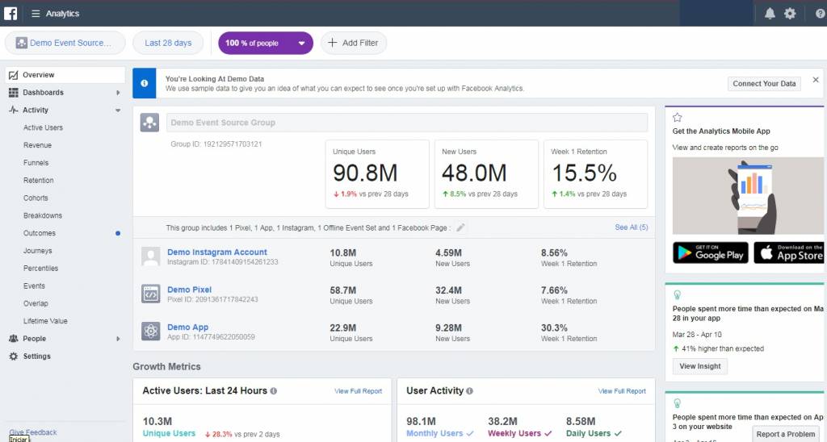The height and width of the screenshot is (442, 827).
Task: Click the blue info icon in demo banner
Action: click(144, 83)
